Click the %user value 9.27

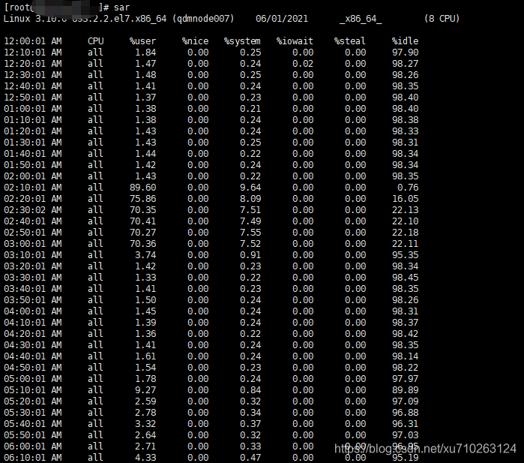click(x=145, y=390)
